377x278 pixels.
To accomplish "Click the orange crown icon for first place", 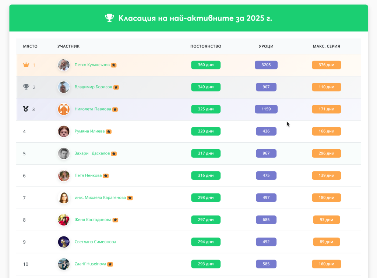I will [26, 65].
